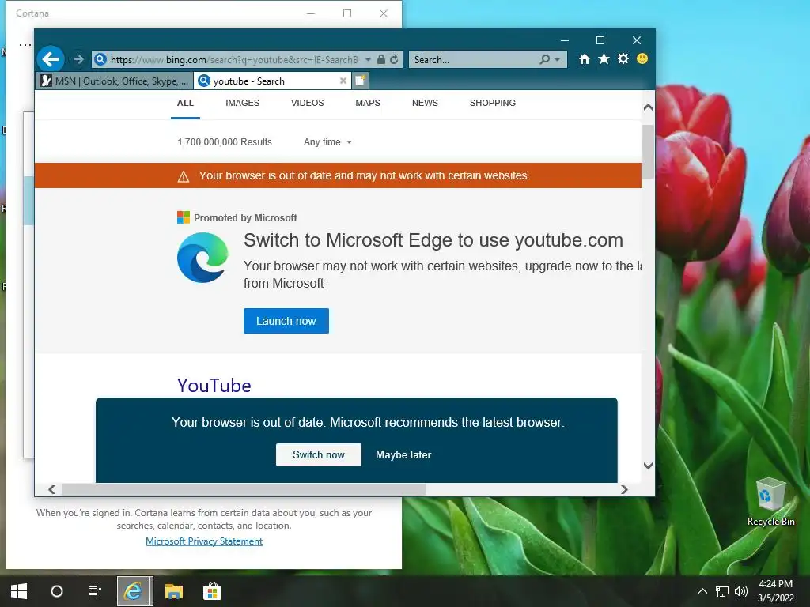Open Microsoft Privacy Statement link in Cortana
Image resolution: width=810 pixels, height=607 pixels.
coord(204,541)
